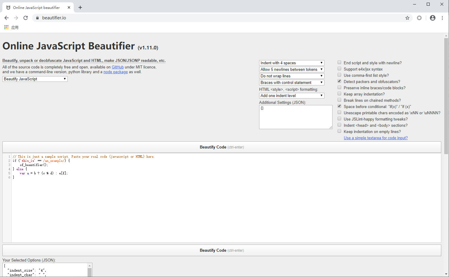Click the padlock site info icon
The width and height of the screenshot is (449, 277).
37,18
